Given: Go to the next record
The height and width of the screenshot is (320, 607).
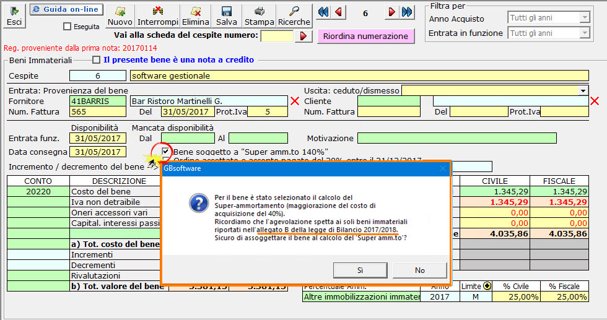Looking at the screenshot, I should (x=391, y=12).
